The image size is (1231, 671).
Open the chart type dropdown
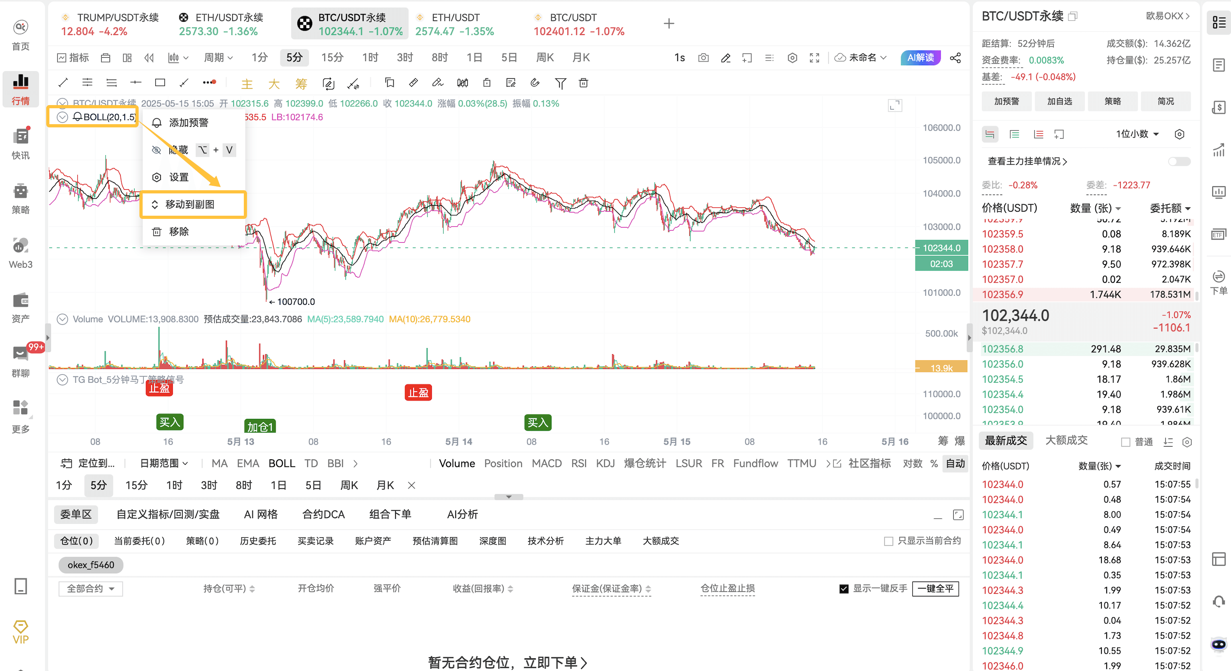[x=178, y=58]
